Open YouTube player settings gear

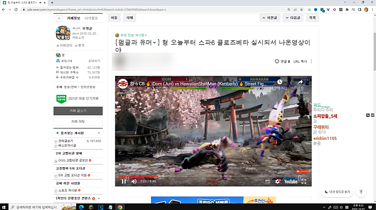pyautogui.click(x=277, y=181)
